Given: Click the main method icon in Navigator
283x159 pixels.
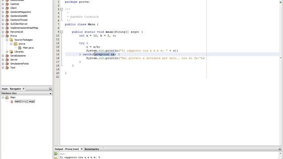Looking at the screenshot, I should pos(12,102).
